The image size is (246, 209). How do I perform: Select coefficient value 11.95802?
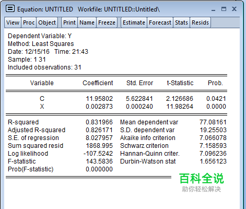[x=99, y=99]
